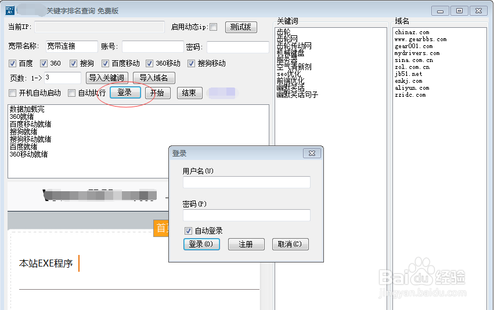The height and width of the screenshot is (310, 494).
Task: Click the 账号 input field
Action: tap(153, 46)
